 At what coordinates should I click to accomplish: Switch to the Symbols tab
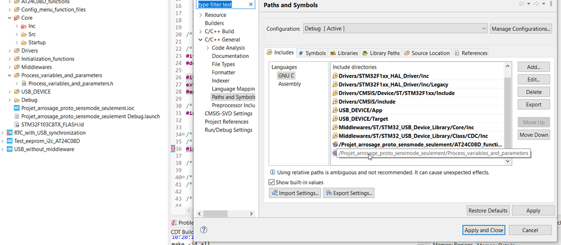(x=313, y=53)
